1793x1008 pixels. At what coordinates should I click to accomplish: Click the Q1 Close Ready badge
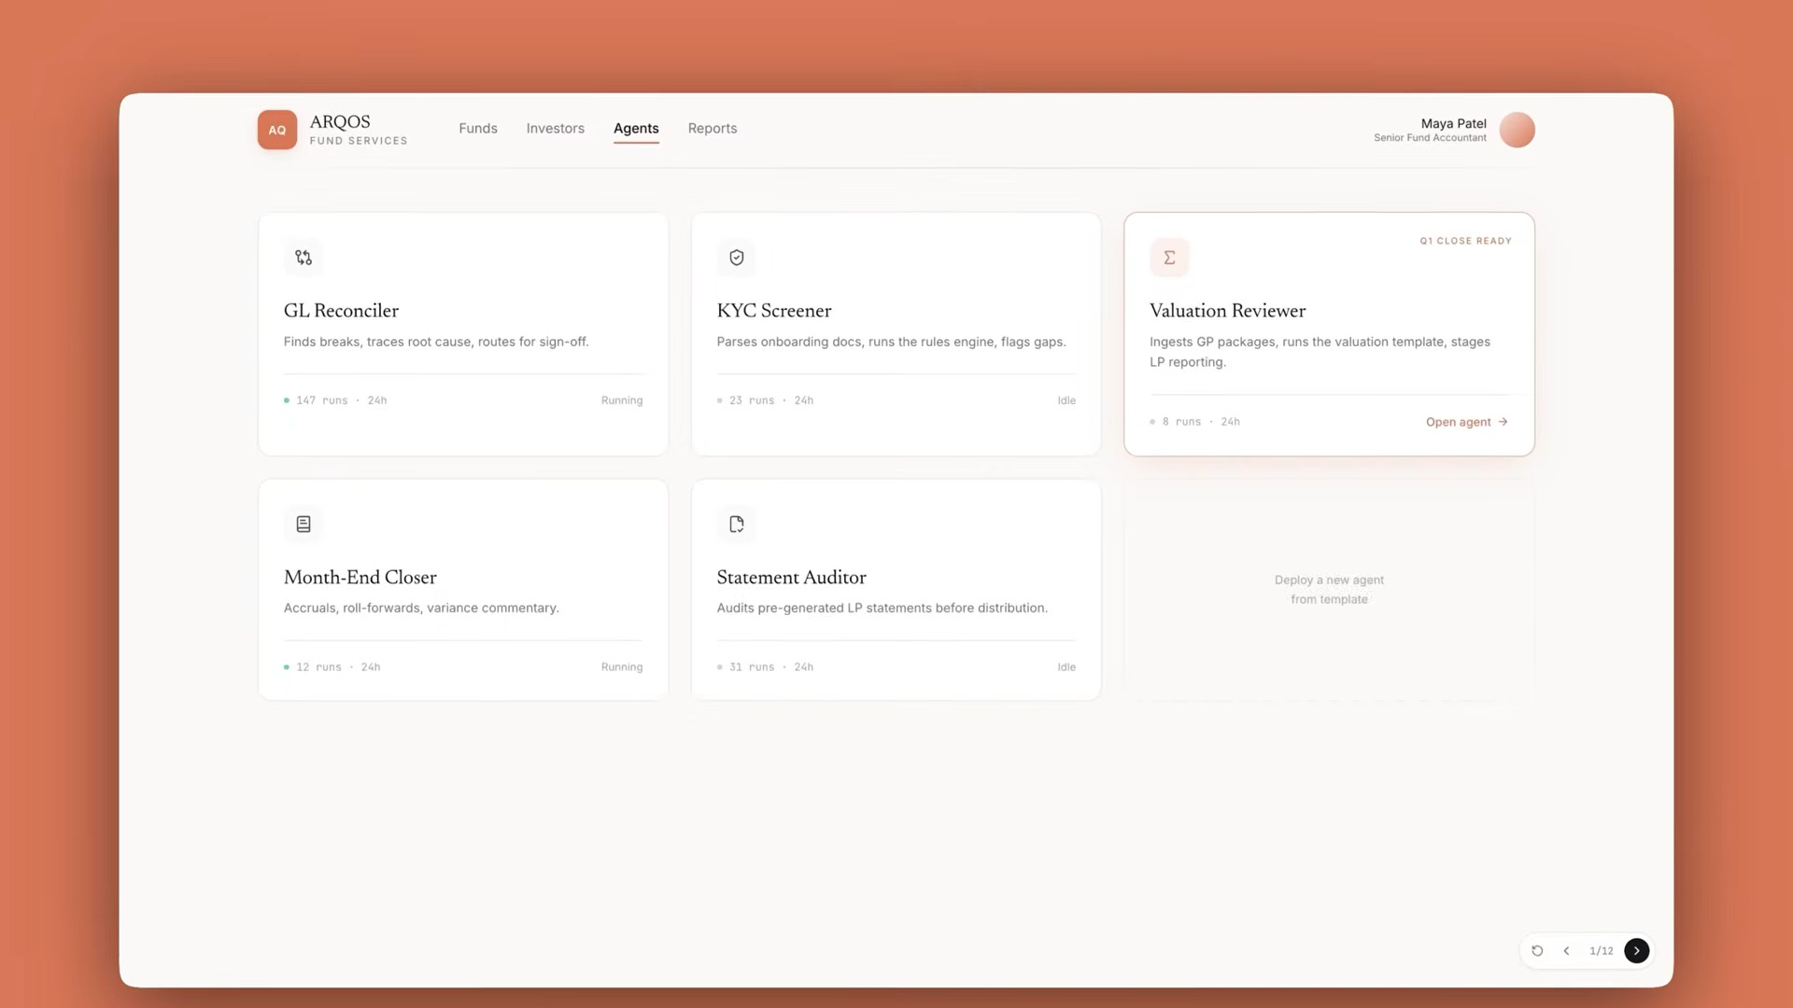(x=1465, y=241)
